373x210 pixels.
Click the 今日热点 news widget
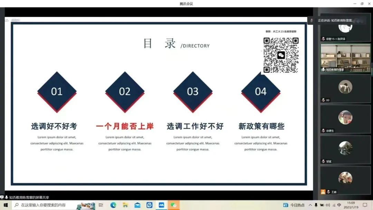(294, 205)
